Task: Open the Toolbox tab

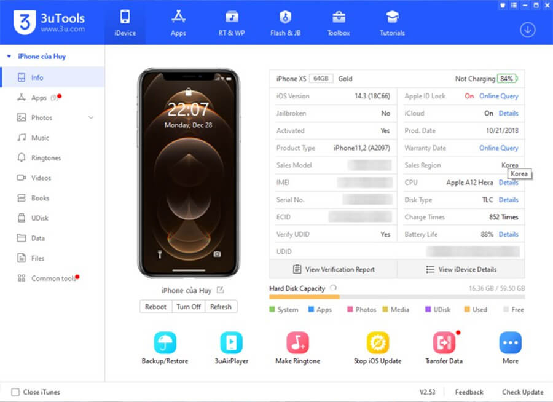Action: pos(339,23)
